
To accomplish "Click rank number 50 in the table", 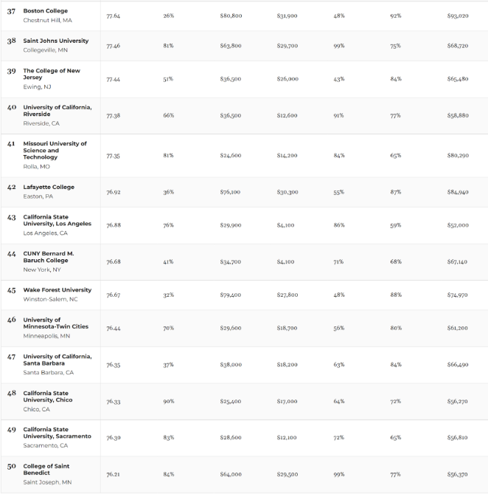I will coord(12,467).
